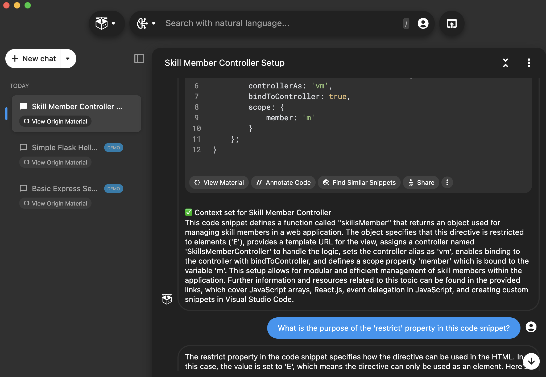
Task: Expand the Pieces logo dropdown caret
Action: [113, 23]
